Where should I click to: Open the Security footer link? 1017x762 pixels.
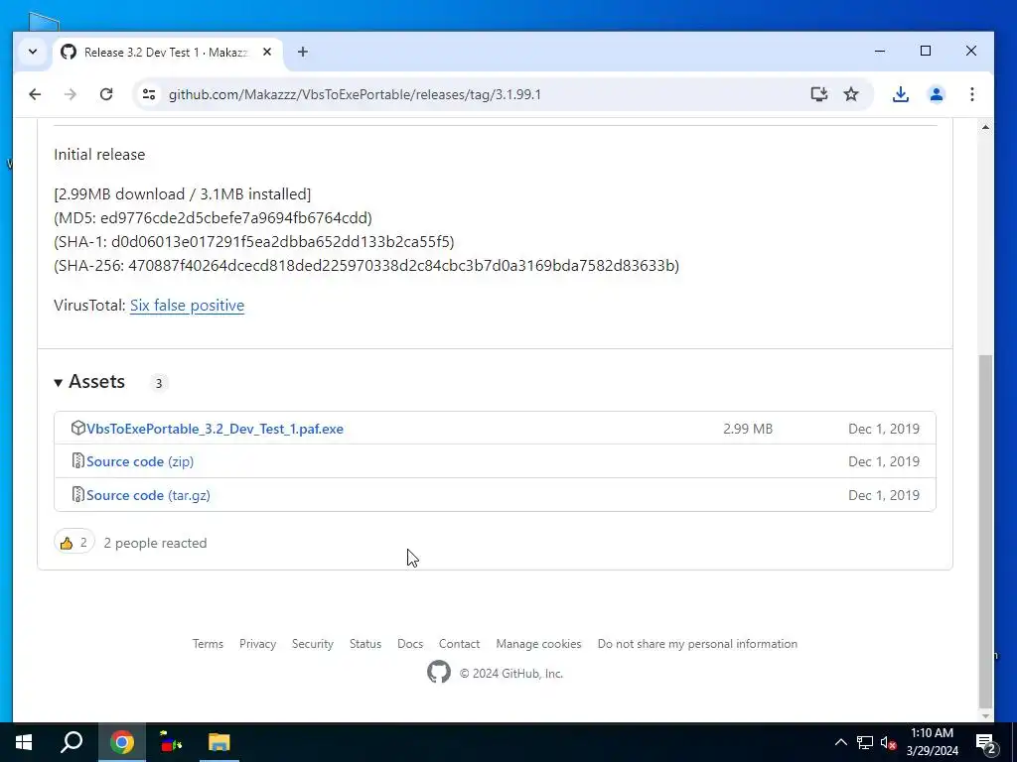(x=313, y=643)
